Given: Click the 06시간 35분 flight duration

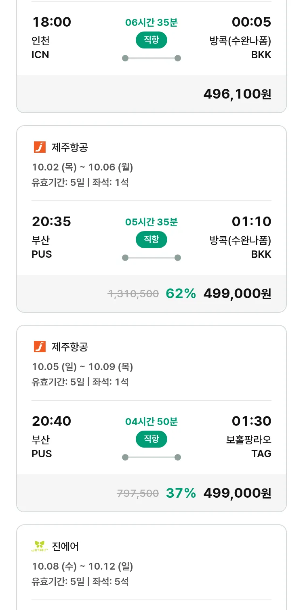Looking at the screenshot, I should point(151,22).
